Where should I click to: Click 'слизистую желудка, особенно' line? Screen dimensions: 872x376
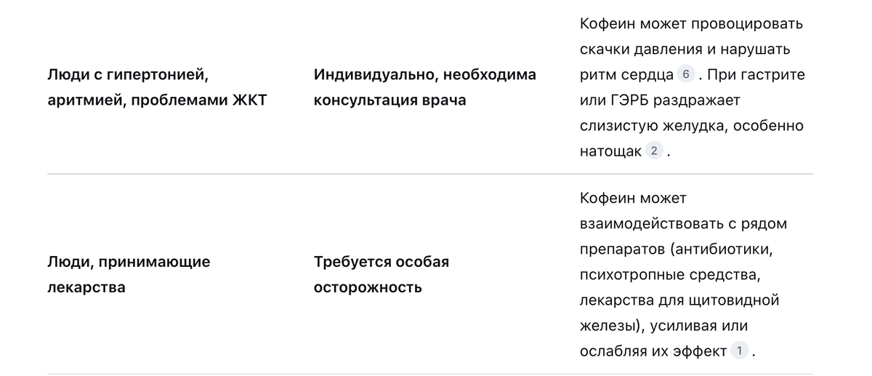692,126
